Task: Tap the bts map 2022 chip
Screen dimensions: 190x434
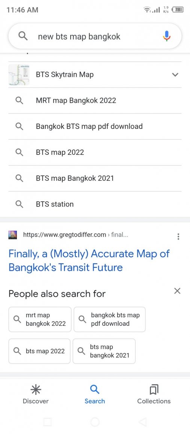Action: pyautogui.click(x=39, y=351)
